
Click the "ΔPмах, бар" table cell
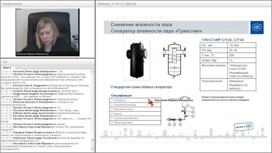[214, 60]
